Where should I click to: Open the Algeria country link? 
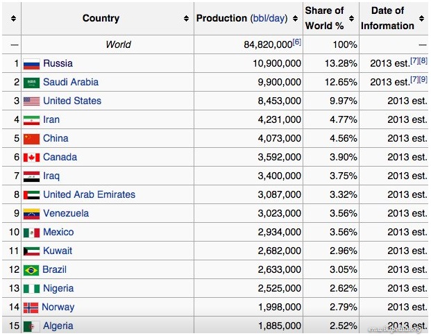point(58,326)
